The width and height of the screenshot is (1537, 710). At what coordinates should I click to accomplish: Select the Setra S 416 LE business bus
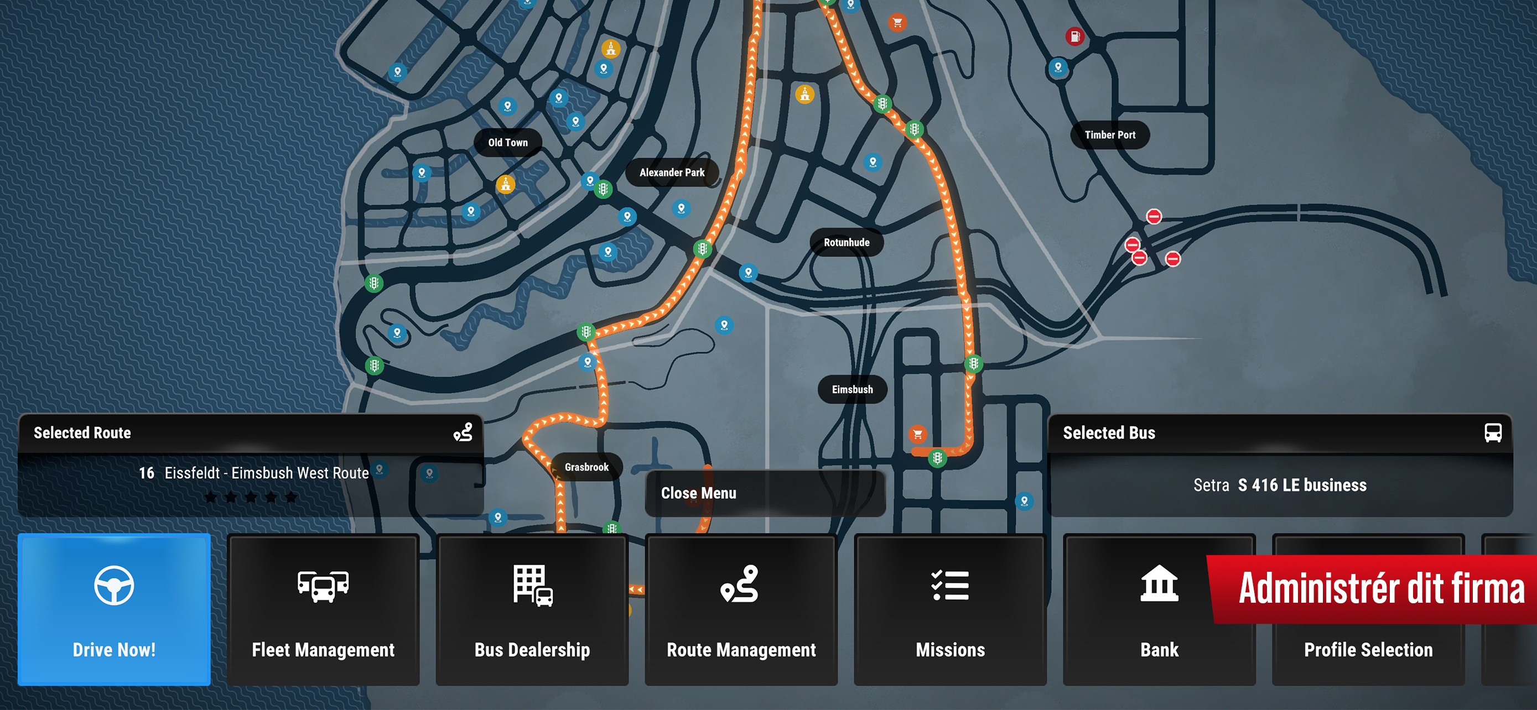tap(1279, 485)
